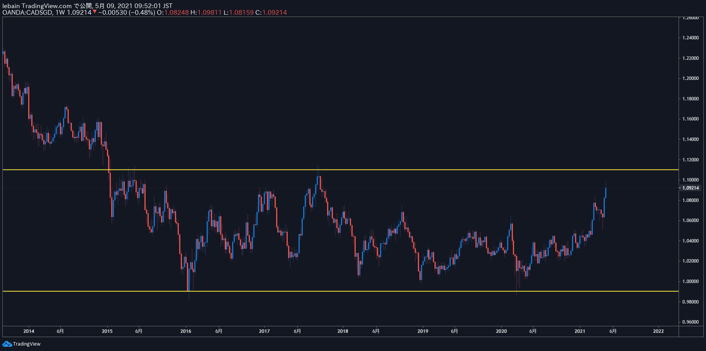Click the 1.22000 price axis label
706x351 pixels.
(x=691, y=58)
